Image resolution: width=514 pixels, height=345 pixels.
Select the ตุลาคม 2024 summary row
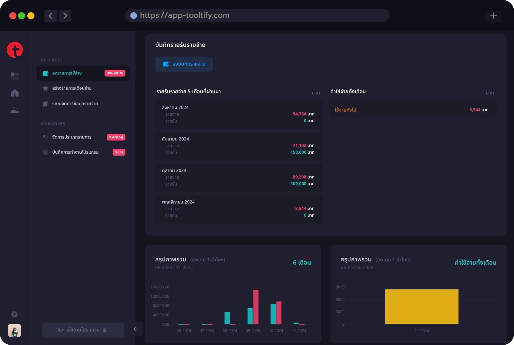239,178
